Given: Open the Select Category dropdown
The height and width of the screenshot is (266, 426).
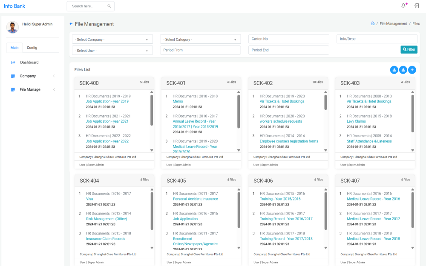Looking at the screenshot, I should 200,39.
